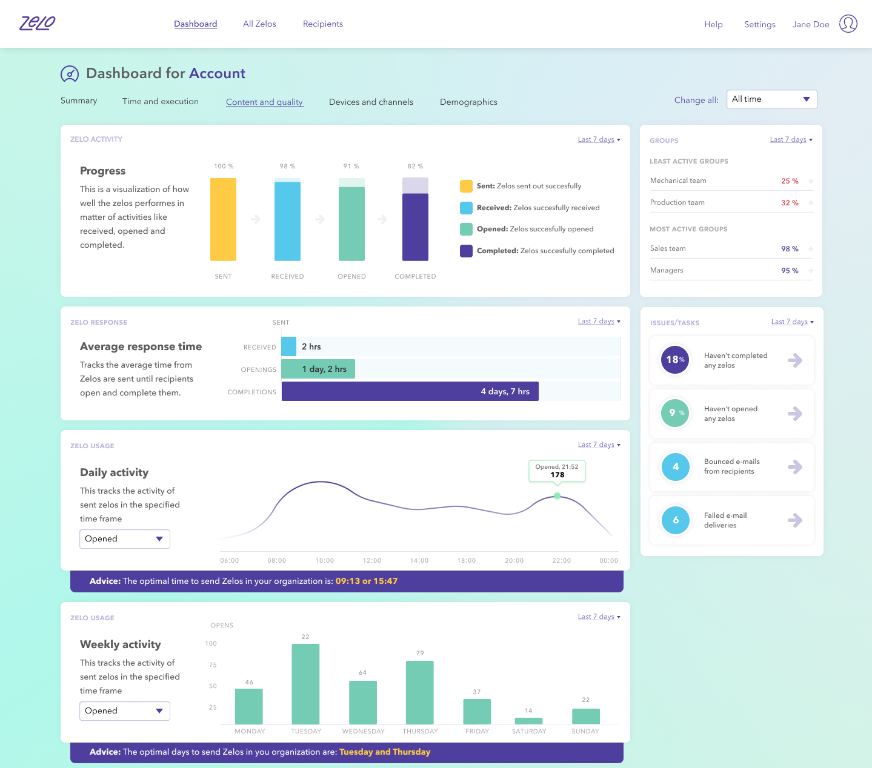Image resolution: width=872 pixels, height=768 pixels.
Task: Open the Opened dropdown under Daily activity
Action: (x=125, y=539)
